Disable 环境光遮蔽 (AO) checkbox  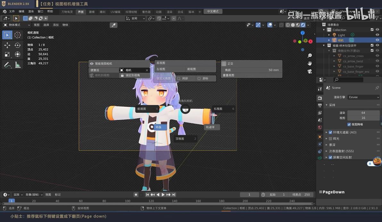(330, 132)
